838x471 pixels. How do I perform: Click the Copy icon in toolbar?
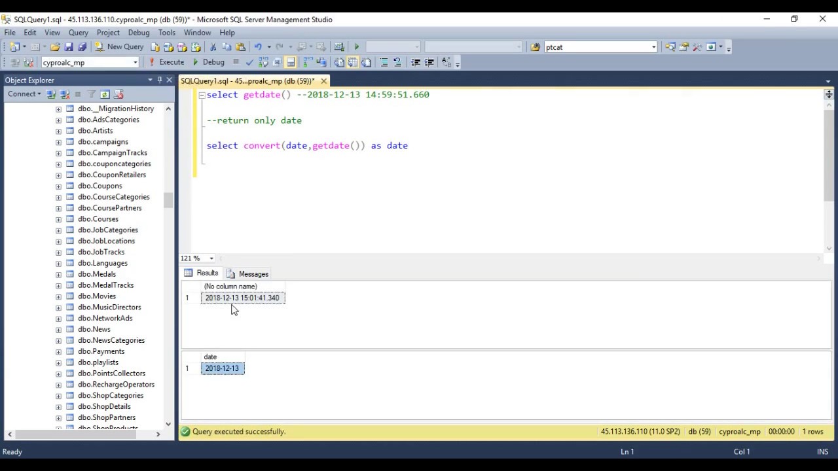227,47
